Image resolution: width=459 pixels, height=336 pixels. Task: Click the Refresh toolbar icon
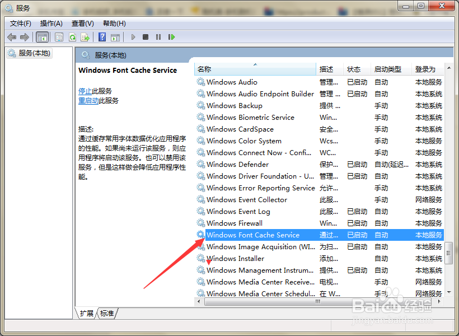72,37
